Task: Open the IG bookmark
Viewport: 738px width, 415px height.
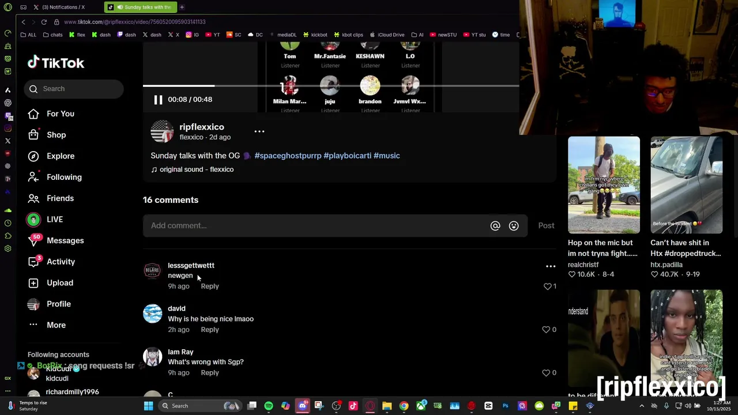Action: click(193, 35)
